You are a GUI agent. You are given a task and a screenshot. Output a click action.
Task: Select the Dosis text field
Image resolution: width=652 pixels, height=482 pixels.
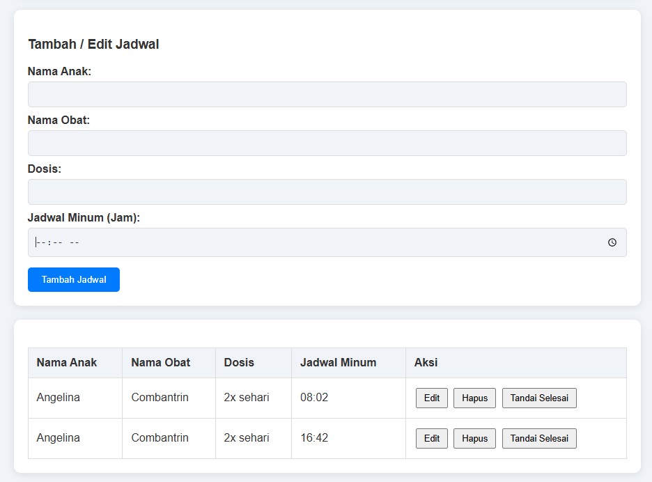coord(327,192)
